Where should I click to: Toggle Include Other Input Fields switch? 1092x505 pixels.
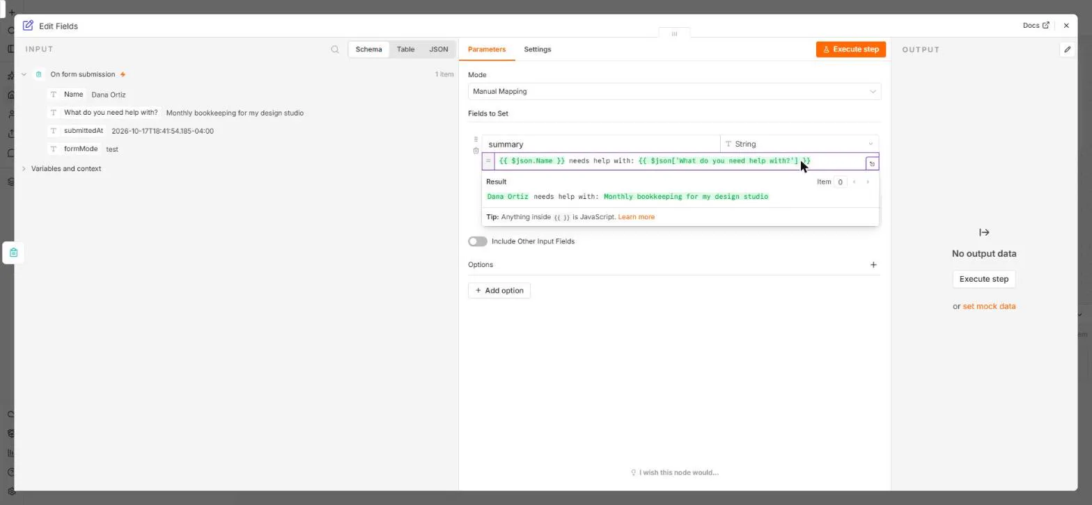pos(478,241)
